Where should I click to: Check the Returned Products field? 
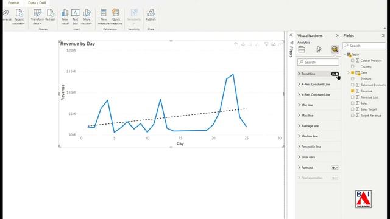point(352,85)
